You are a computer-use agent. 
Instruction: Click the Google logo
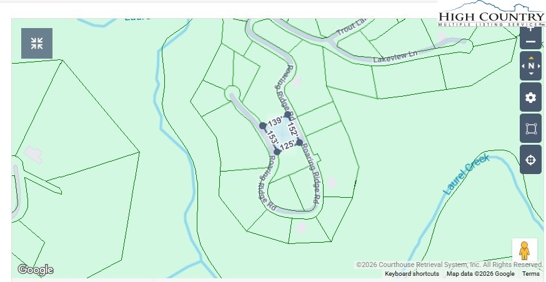(35, 270)
